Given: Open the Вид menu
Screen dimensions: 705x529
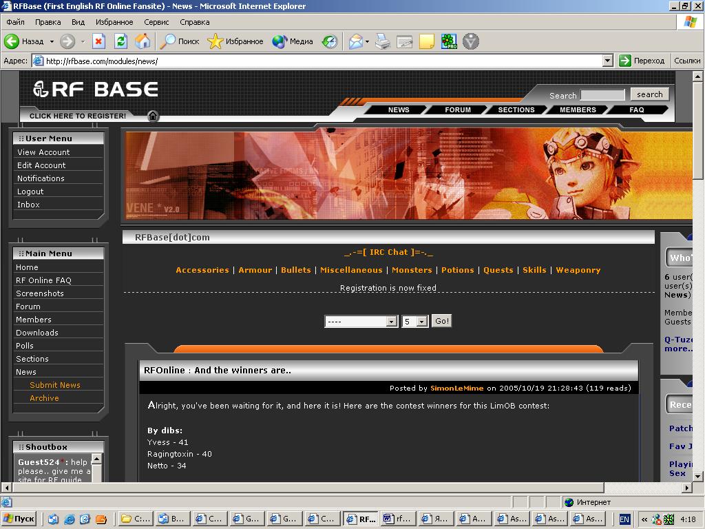Looking at the screenshot, I should click(78, 22).
